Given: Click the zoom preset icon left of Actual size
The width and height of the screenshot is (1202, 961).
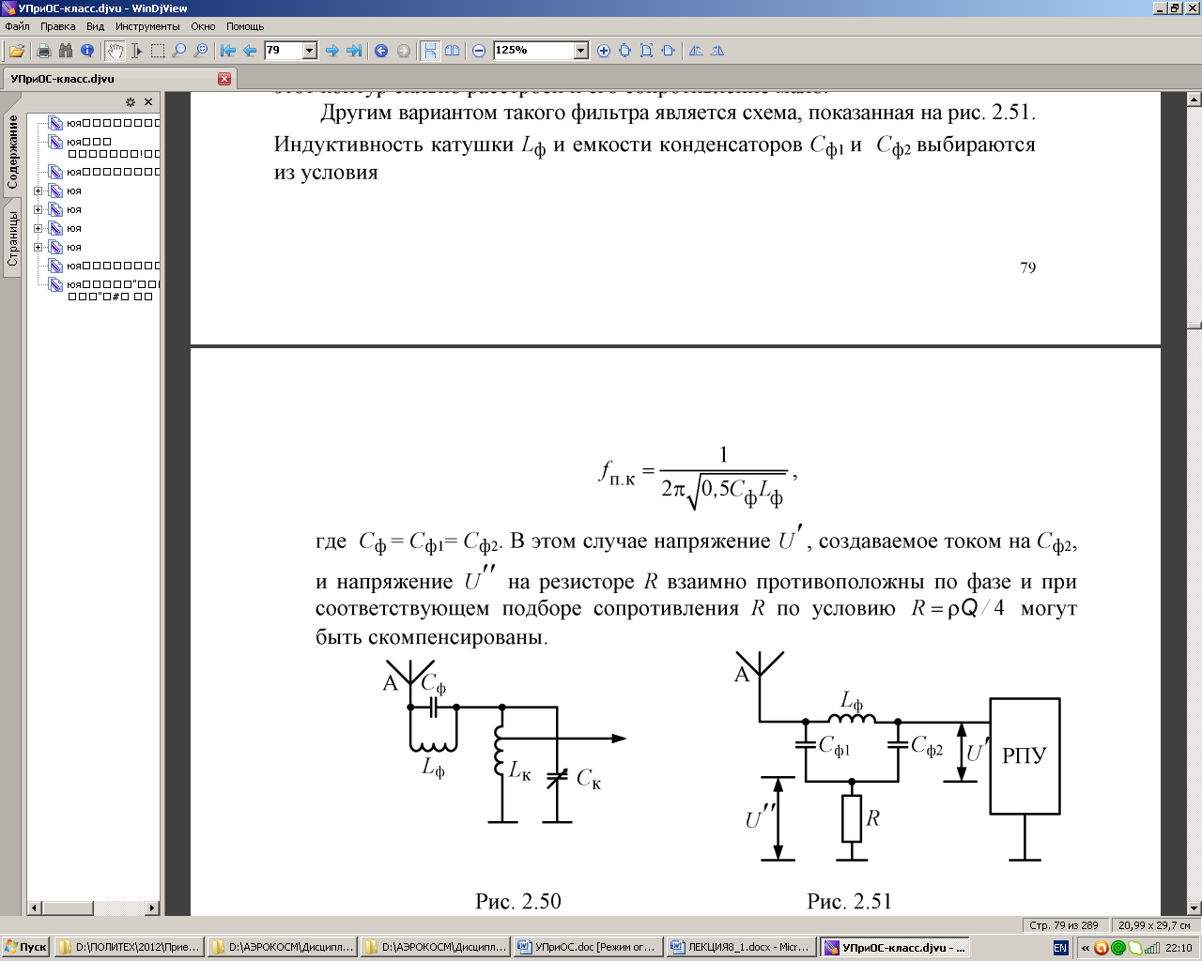Looking at the screenshot, I should (646, 51).
